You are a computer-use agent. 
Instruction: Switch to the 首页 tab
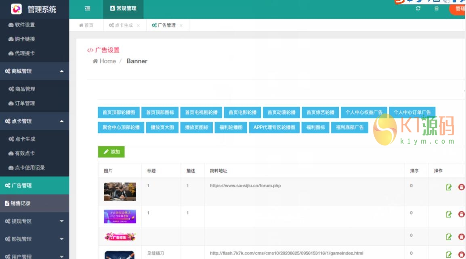pyautogui.click(x=86, y=25)
